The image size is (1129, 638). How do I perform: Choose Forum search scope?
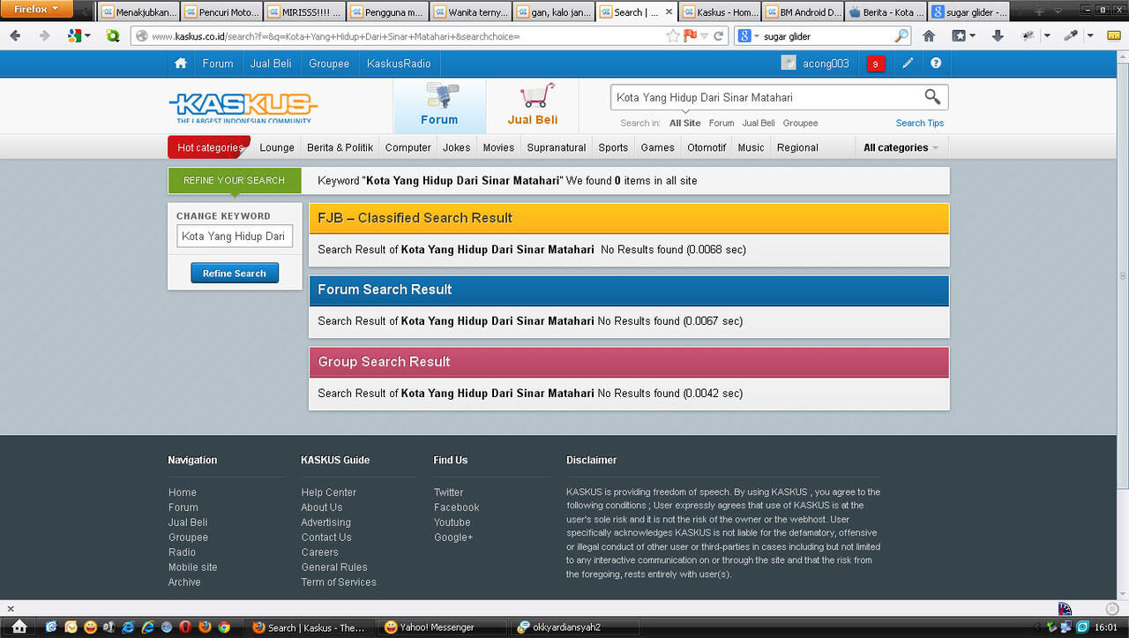coord(722,124)
